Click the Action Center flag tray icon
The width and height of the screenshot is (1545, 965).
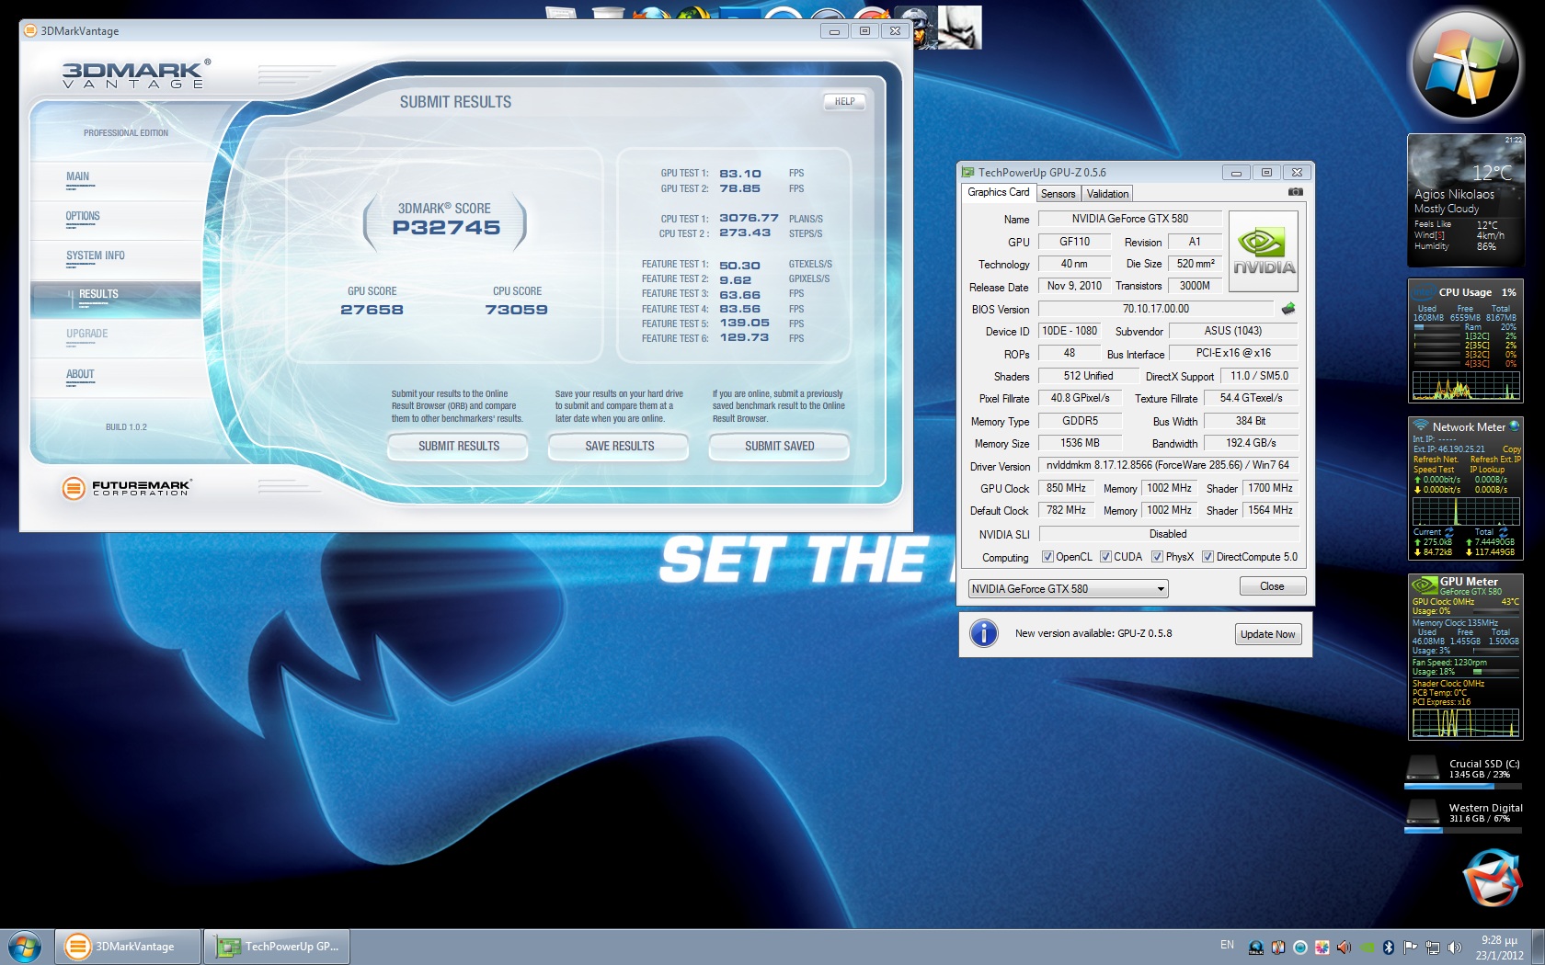tap(1410, 947)
